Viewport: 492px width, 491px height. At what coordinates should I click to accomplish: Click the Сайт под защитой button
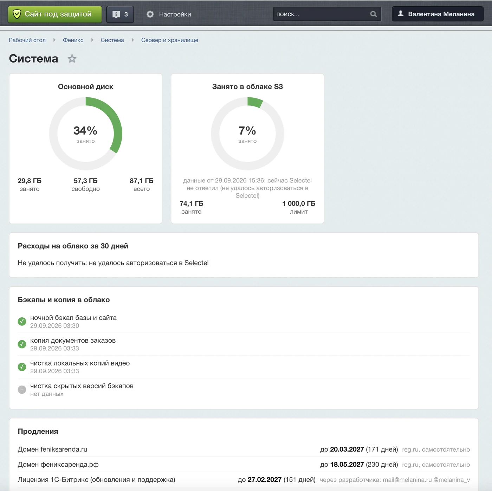(55, 14)
